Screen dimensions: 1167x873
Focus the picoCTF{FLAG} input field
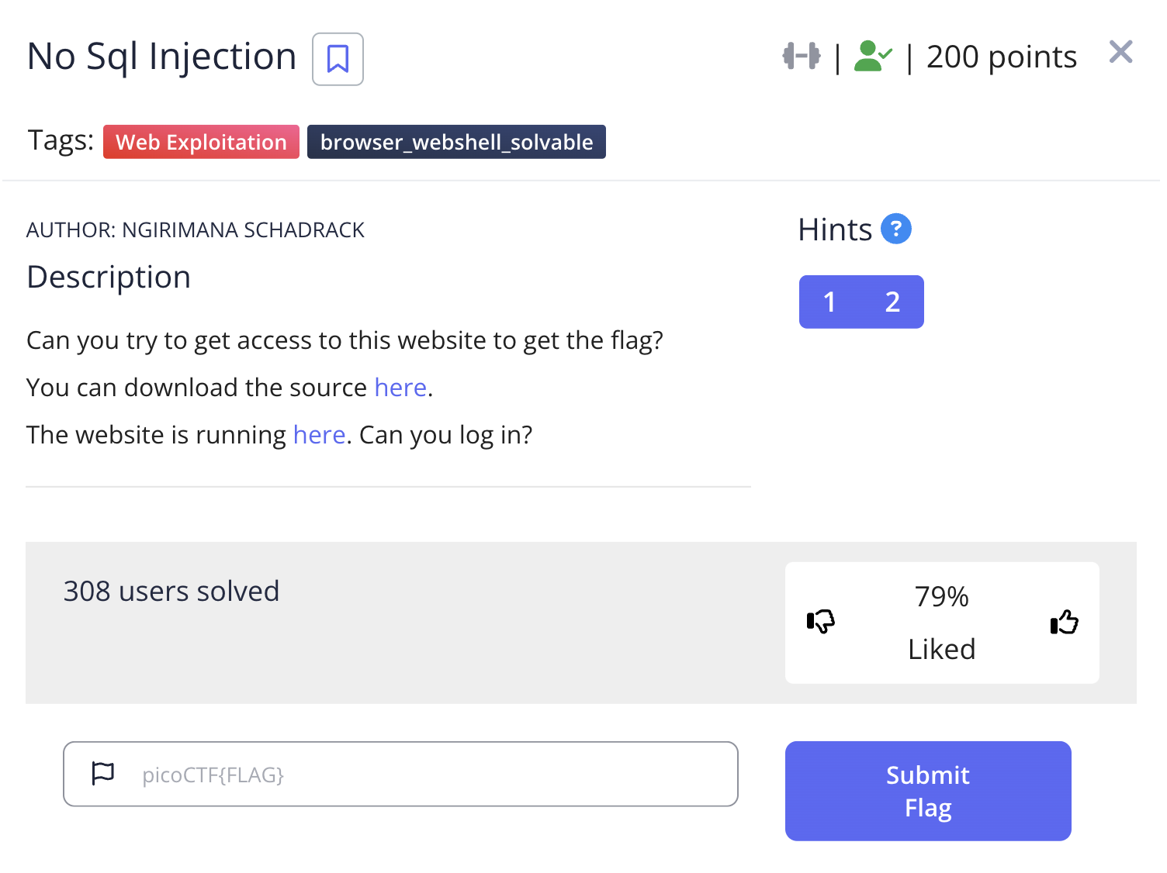(435, 775)
